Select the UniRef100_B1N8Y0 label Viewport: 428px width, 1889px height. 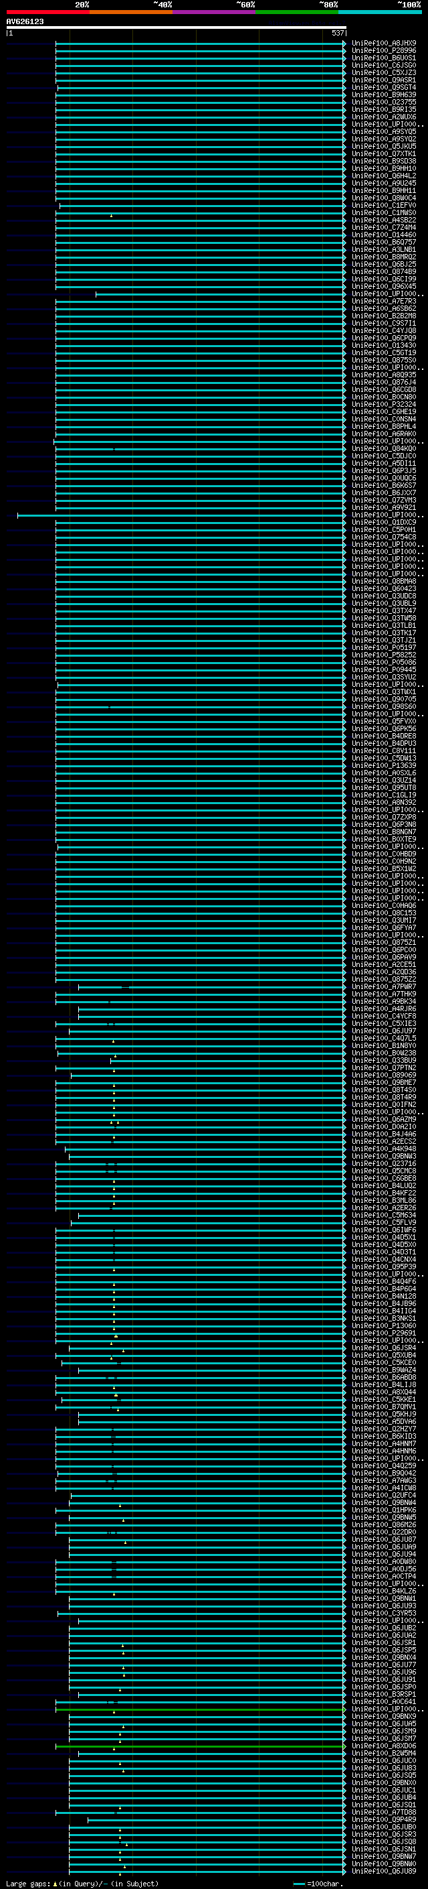pos(384,1046)
